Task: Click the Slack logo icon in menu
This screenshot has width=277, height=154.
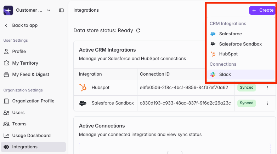Action: coord(213,75)
